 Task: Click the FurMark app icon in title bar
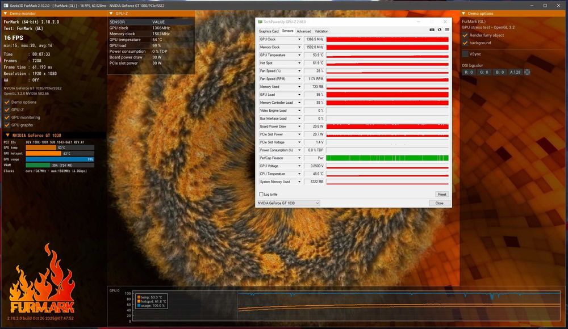click(6, 6)
